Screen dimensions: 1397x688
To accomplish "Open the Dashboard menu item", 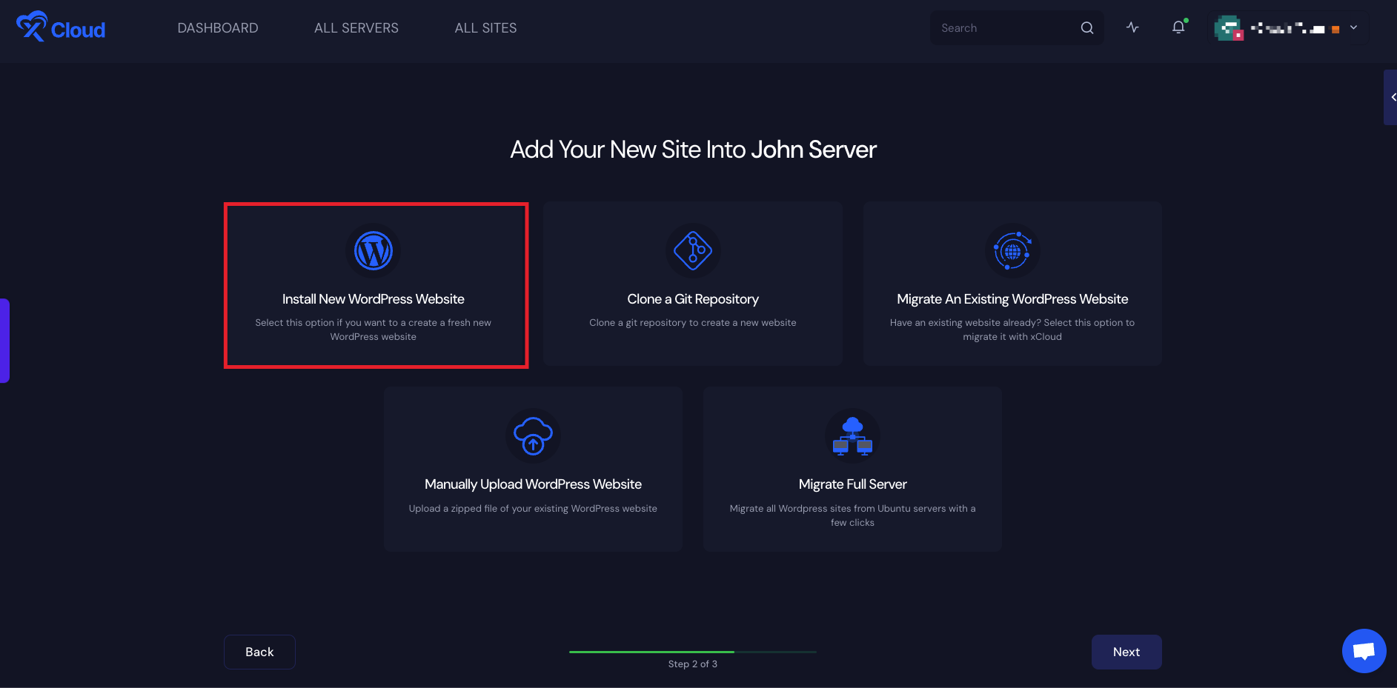I will coord(218,28).
